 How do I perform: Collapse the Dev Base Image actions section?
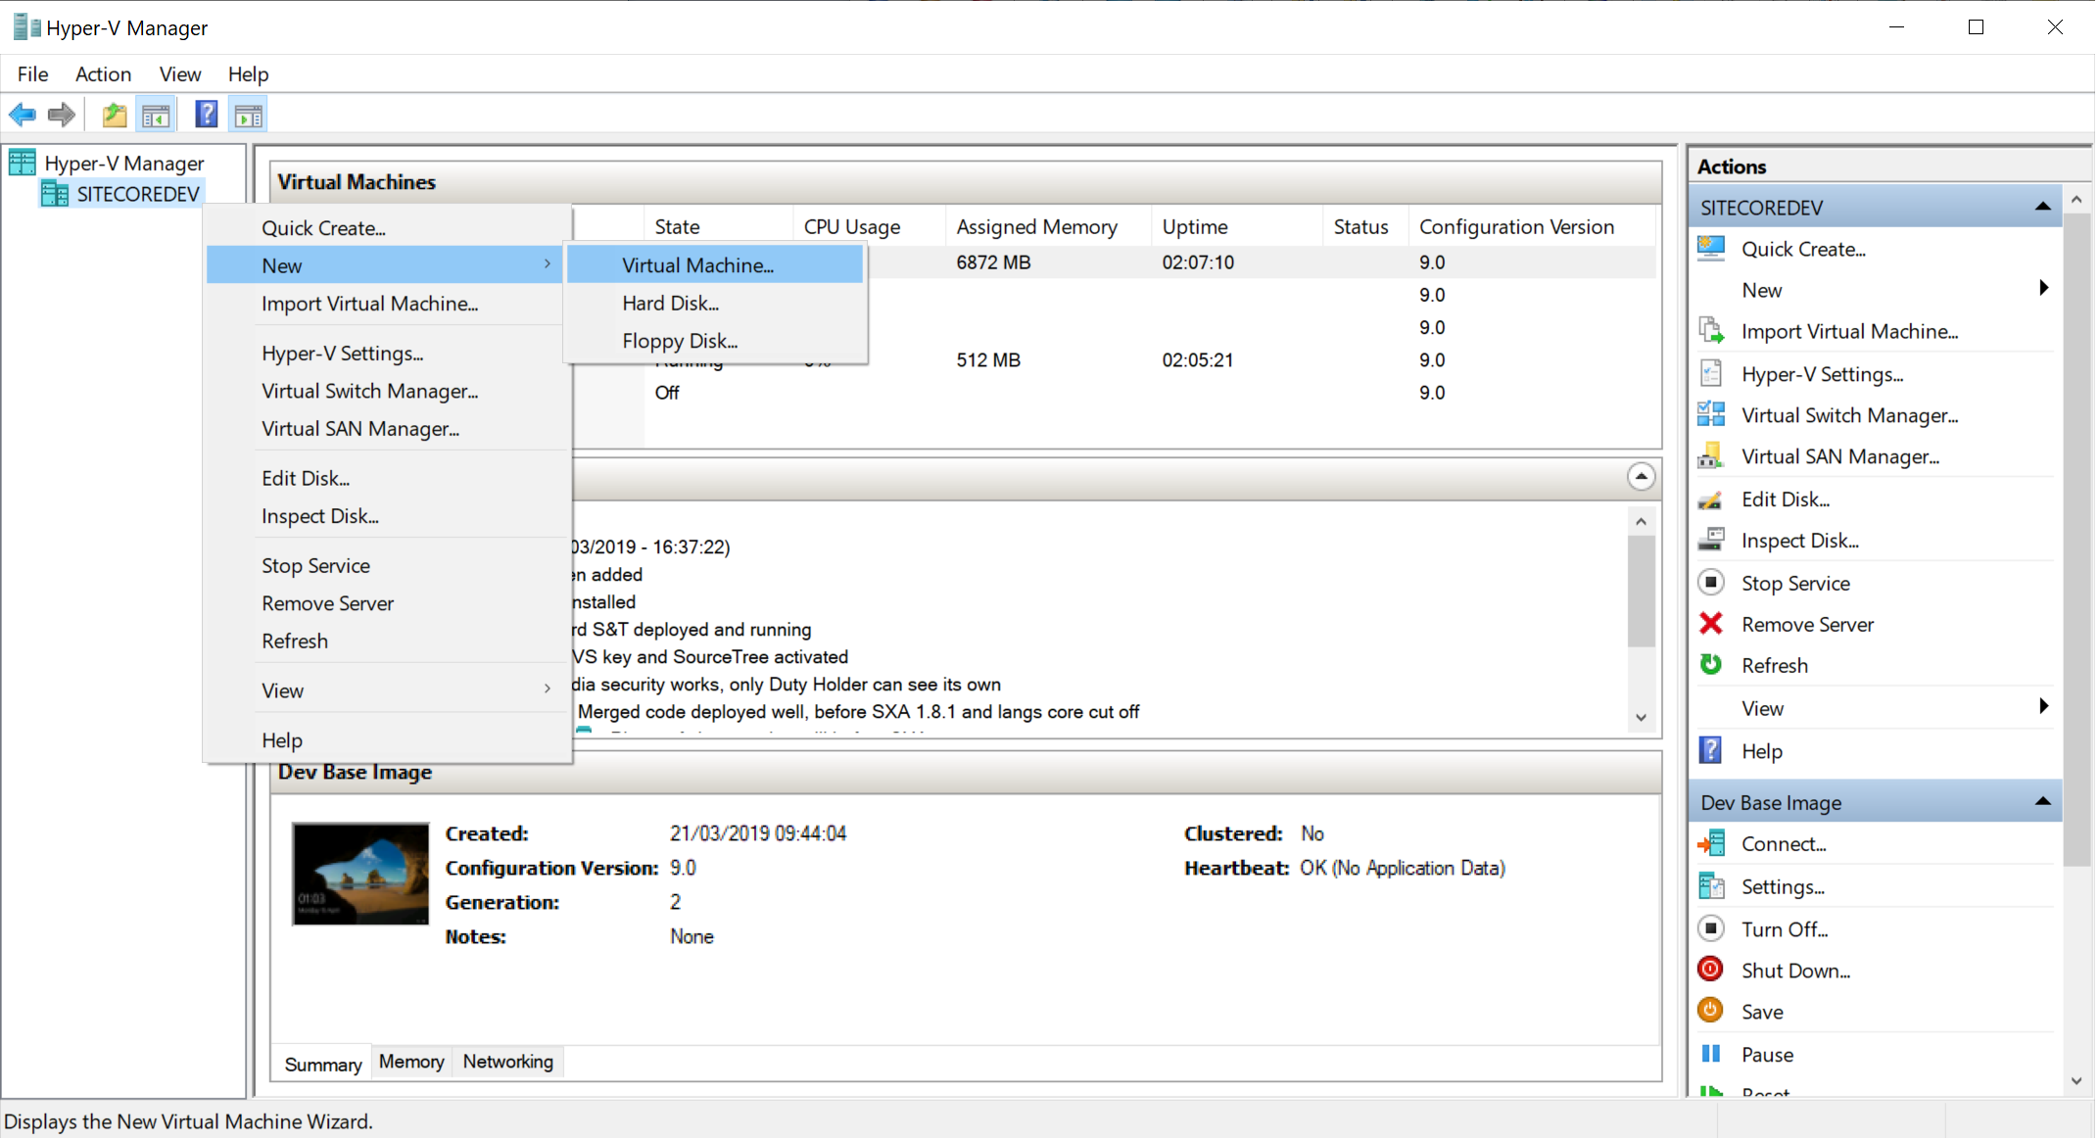(2043, 801)
